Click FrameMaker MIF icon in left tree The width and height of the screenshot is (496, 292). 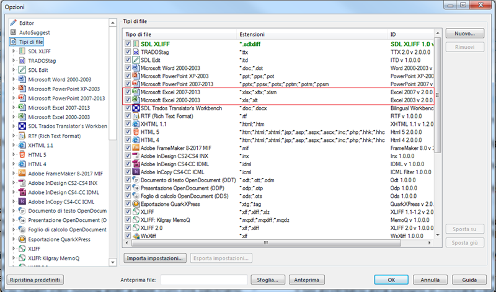(22, 174)
